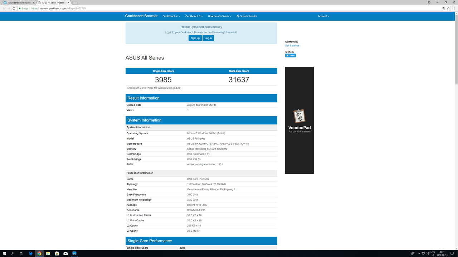The height and width of the screenshot is (257, 458).
Task: Click the ENG LT language indicator
Action: 433,253
